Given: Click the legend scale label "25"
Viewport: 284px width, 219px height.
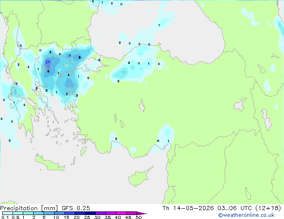Looking at the screenshot, I should (87, 217).
